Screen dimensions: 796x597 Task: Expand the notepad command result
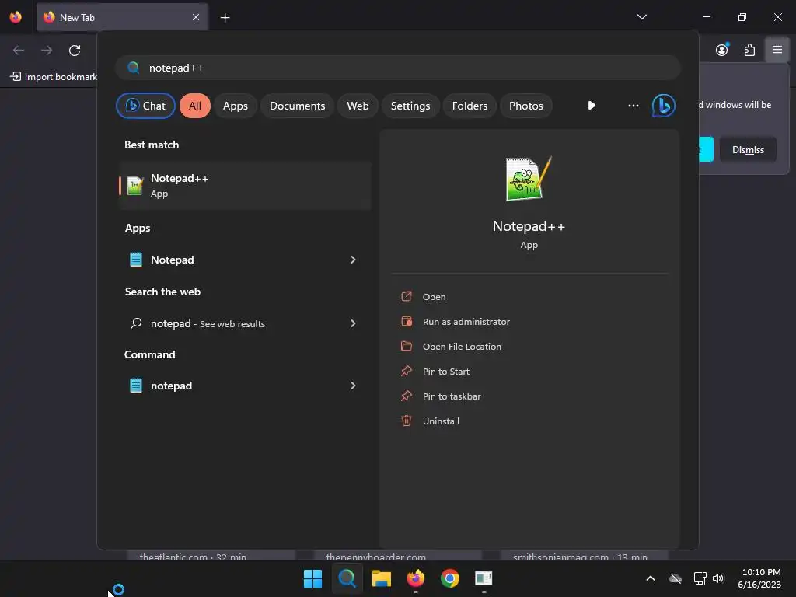tap(354, 386)
